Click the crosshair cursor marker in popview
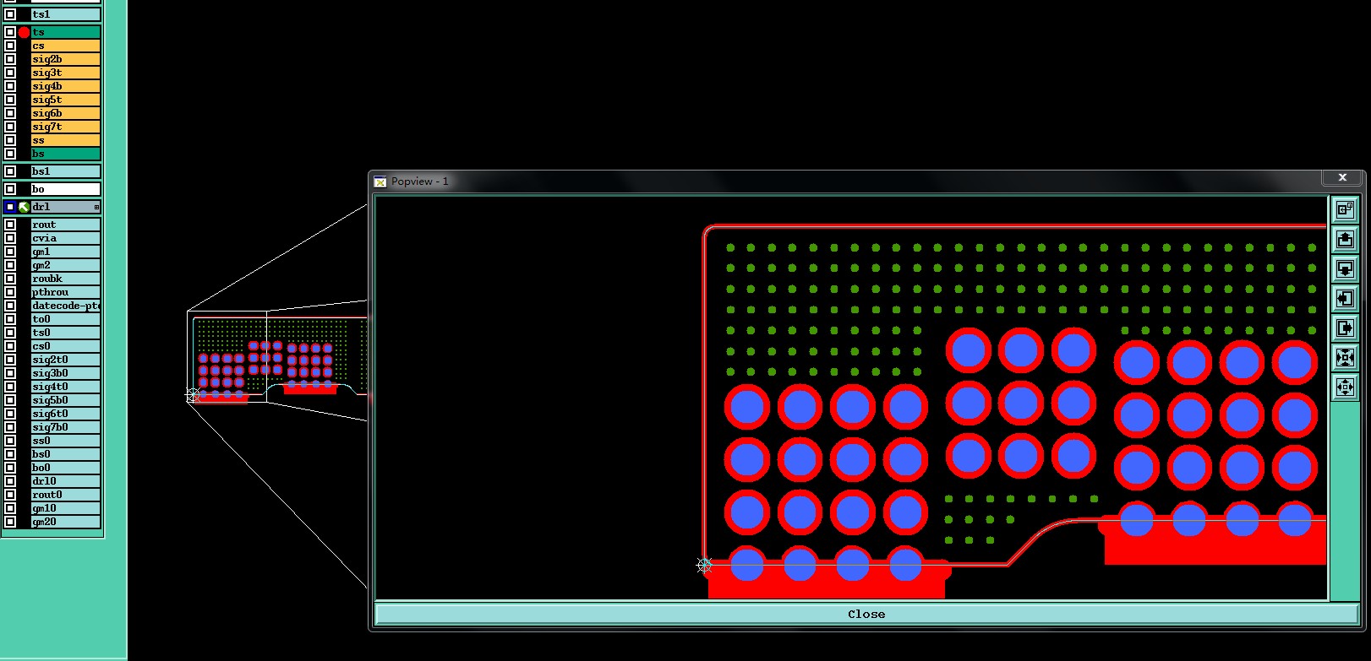 704,565
